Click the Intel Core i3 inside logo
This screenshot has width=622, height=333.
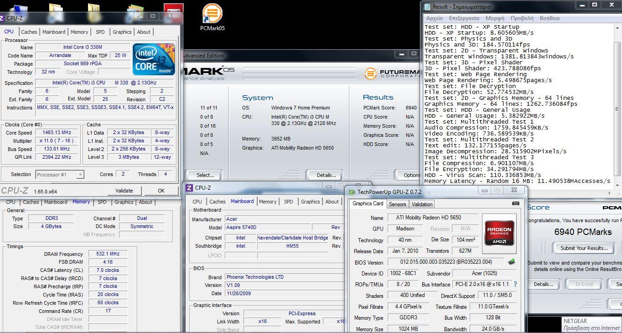(154, 59)
